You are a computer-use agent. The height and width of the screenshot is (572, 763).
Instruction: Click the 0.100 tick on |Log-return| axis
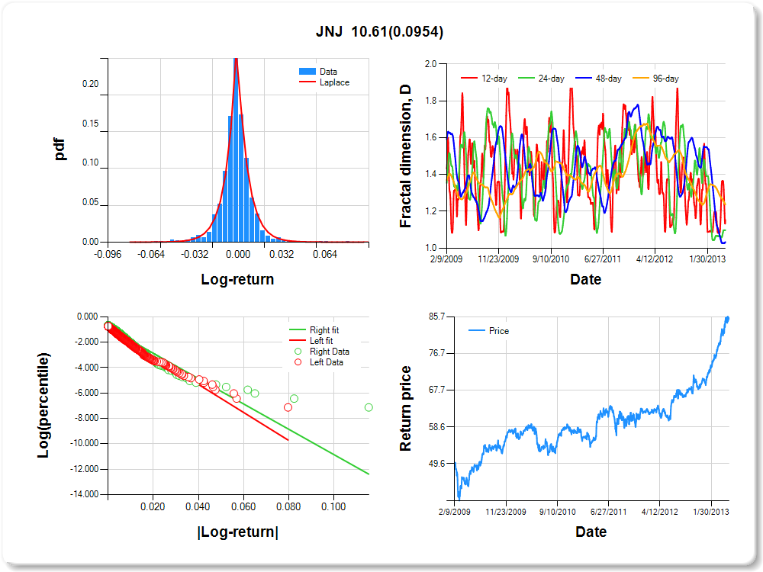pos(334,507)
